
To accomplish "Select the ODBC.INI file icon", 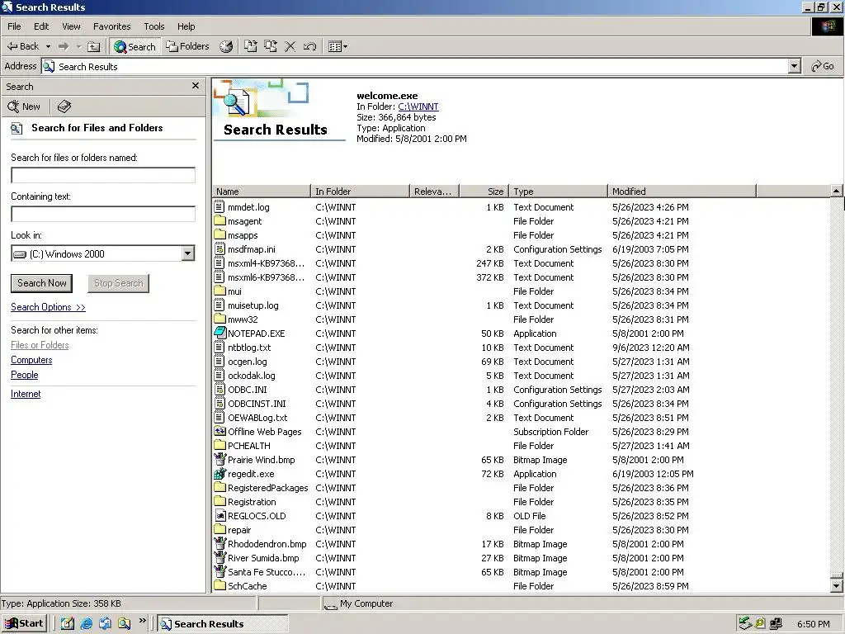I will pos(220,390).
